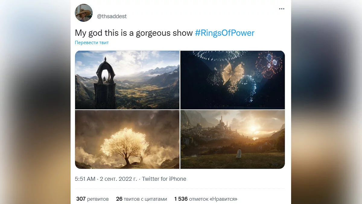View the 26 твитов с цитатами list
This screenshot has width=362, height=204.
point(141,199)
